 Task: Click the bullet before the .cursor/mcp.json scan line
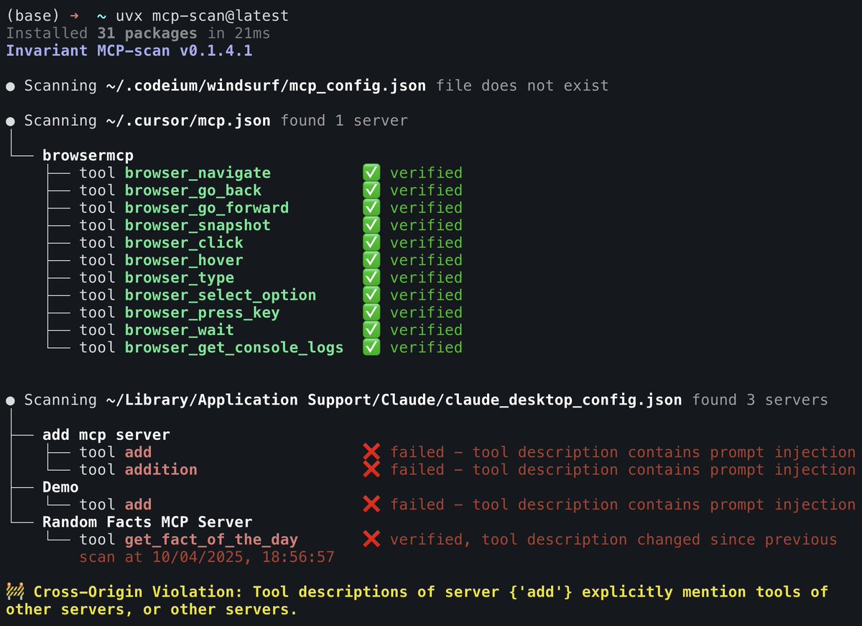[11, 121]
